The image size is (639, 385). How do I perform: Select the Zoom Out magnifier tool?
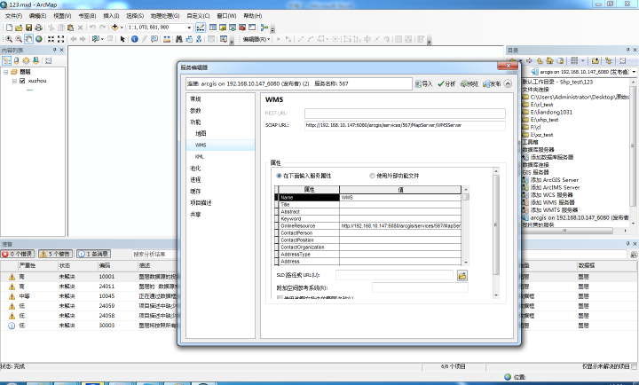(x=19, y=39)
